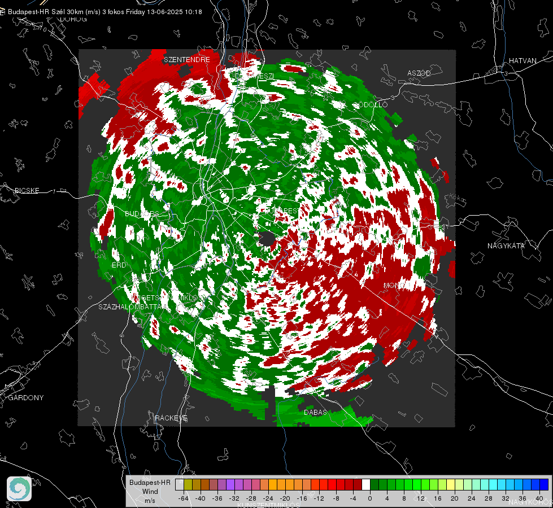Click the light gray first legend swatch
The width and height of the screenshot is (553, 508).
180,484
